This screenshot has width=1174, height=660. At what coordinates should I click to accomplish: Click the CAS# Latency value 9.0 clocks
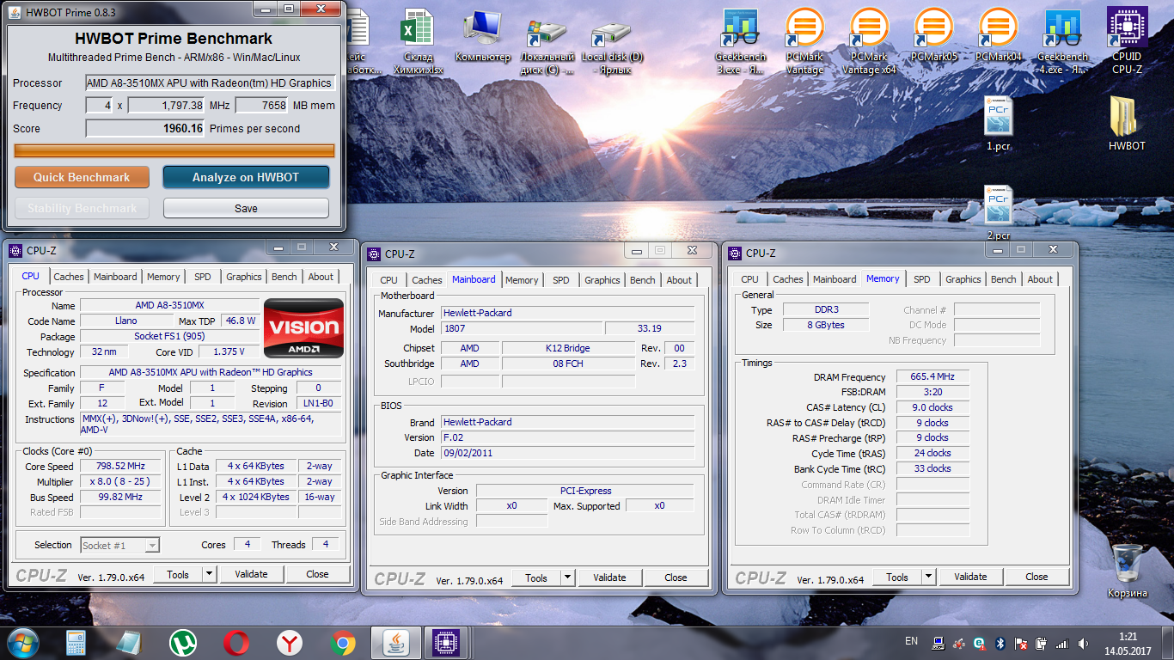pos(932,407)
